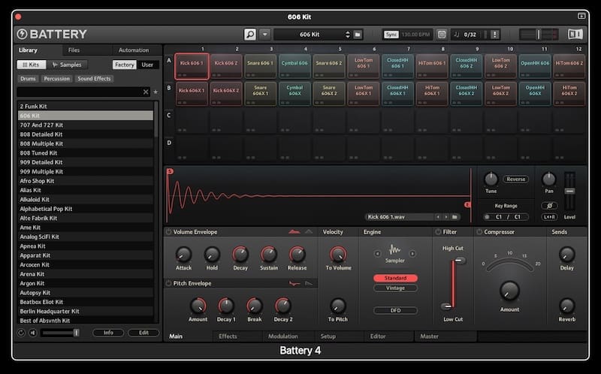Image resolution: width=601 pixels, height=374 pixels.
Task: Toggle the Filter power button
Action: tap(438, 232)
